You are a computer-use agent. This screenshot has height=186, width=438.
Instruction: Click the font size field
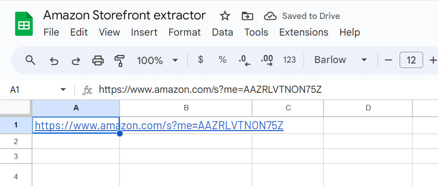pyautogui.click(x=411, y=60)
